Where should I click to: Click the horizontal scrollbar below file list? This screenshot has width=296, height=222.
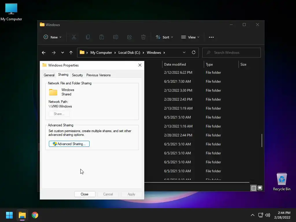click(x=197, y=182)
